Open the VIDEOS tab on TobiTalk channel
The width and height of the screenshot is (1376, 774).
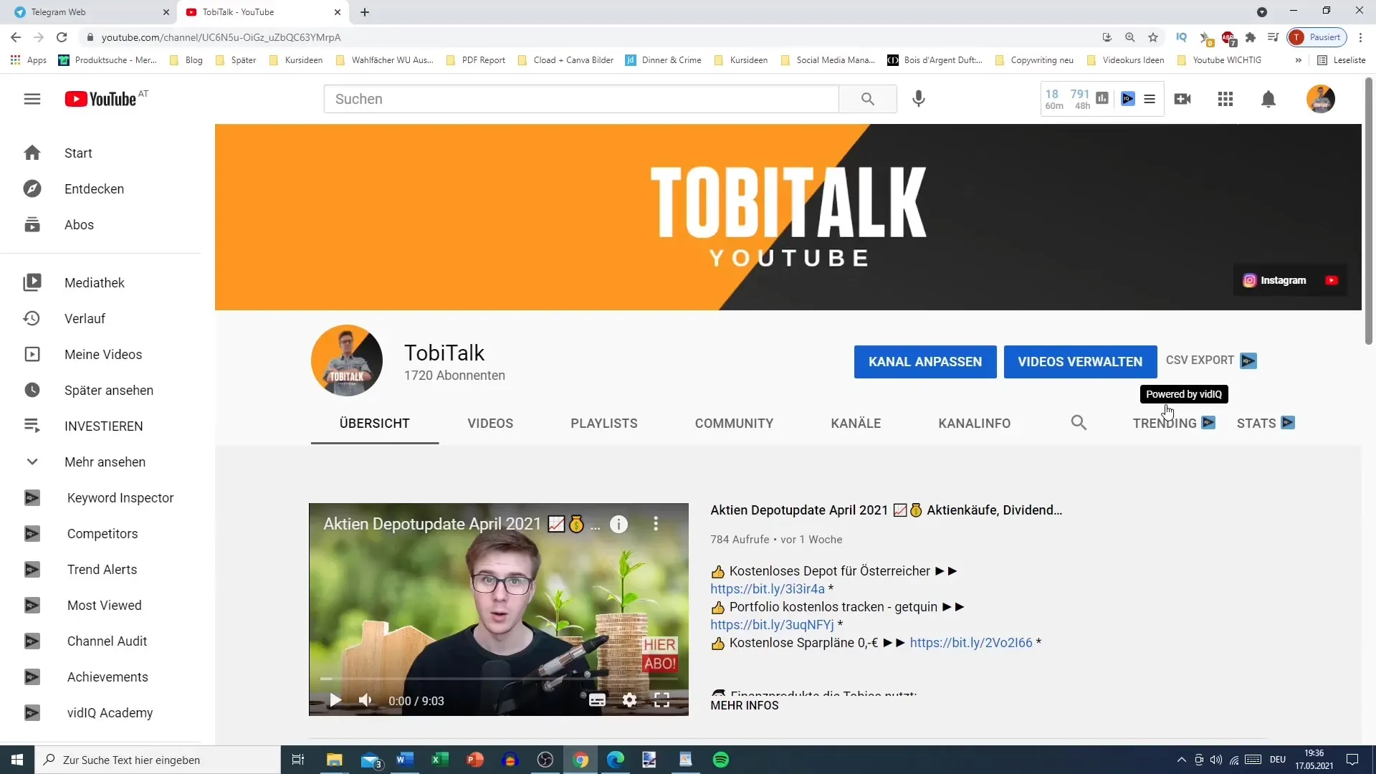click(490, 424)
